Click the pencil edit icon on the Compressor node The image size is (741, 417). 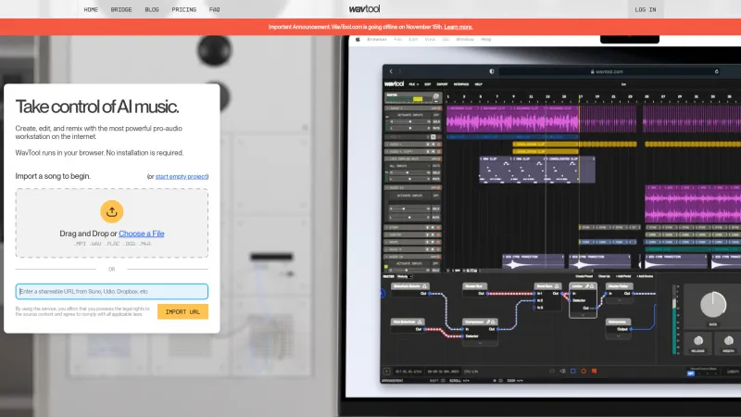tap(488, 322)
